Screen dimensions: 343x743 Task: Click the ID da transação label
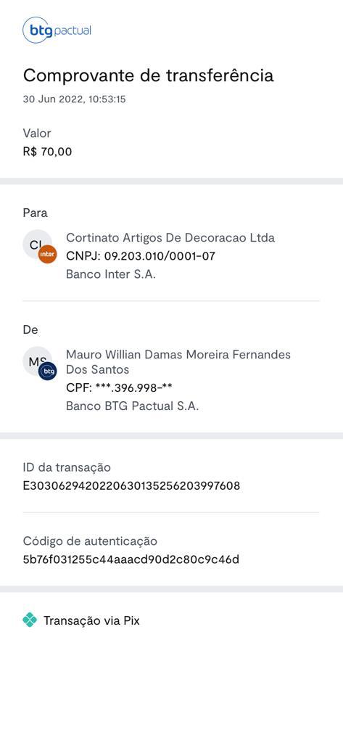coord(67,467)
